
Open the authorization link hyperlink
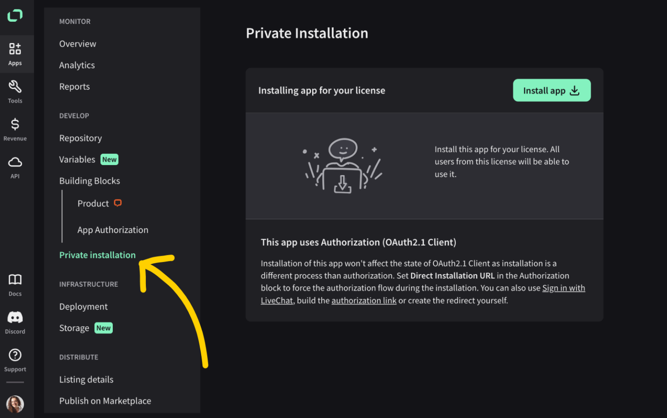click(x=364, y=300)
